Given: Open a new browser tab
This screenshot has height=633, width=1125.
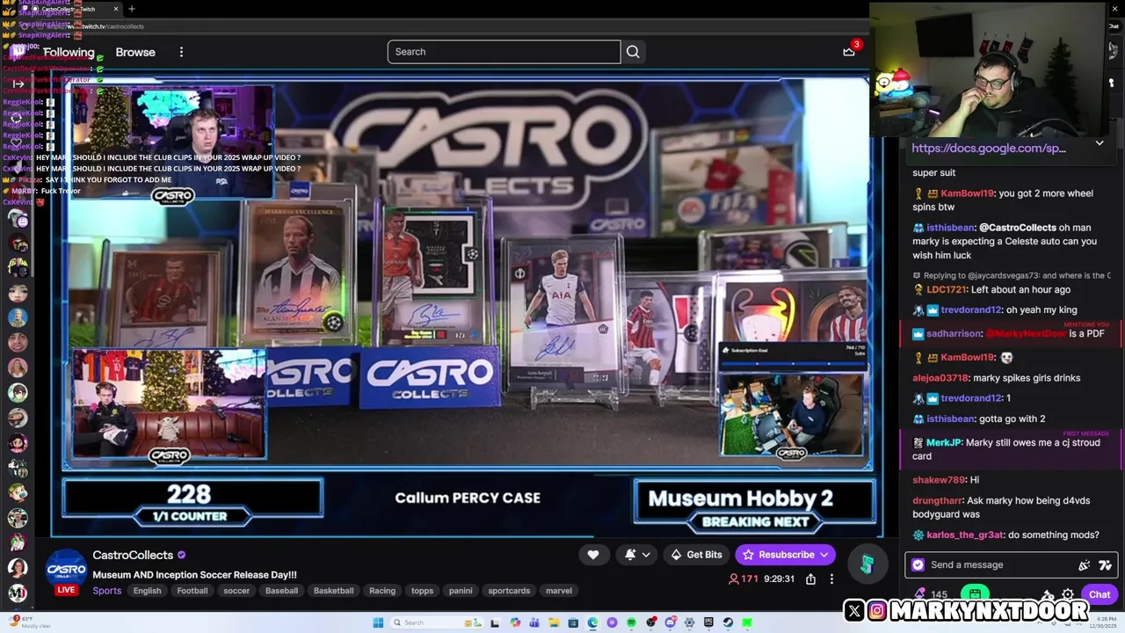Looking at the screenshot, I should 131,9.
